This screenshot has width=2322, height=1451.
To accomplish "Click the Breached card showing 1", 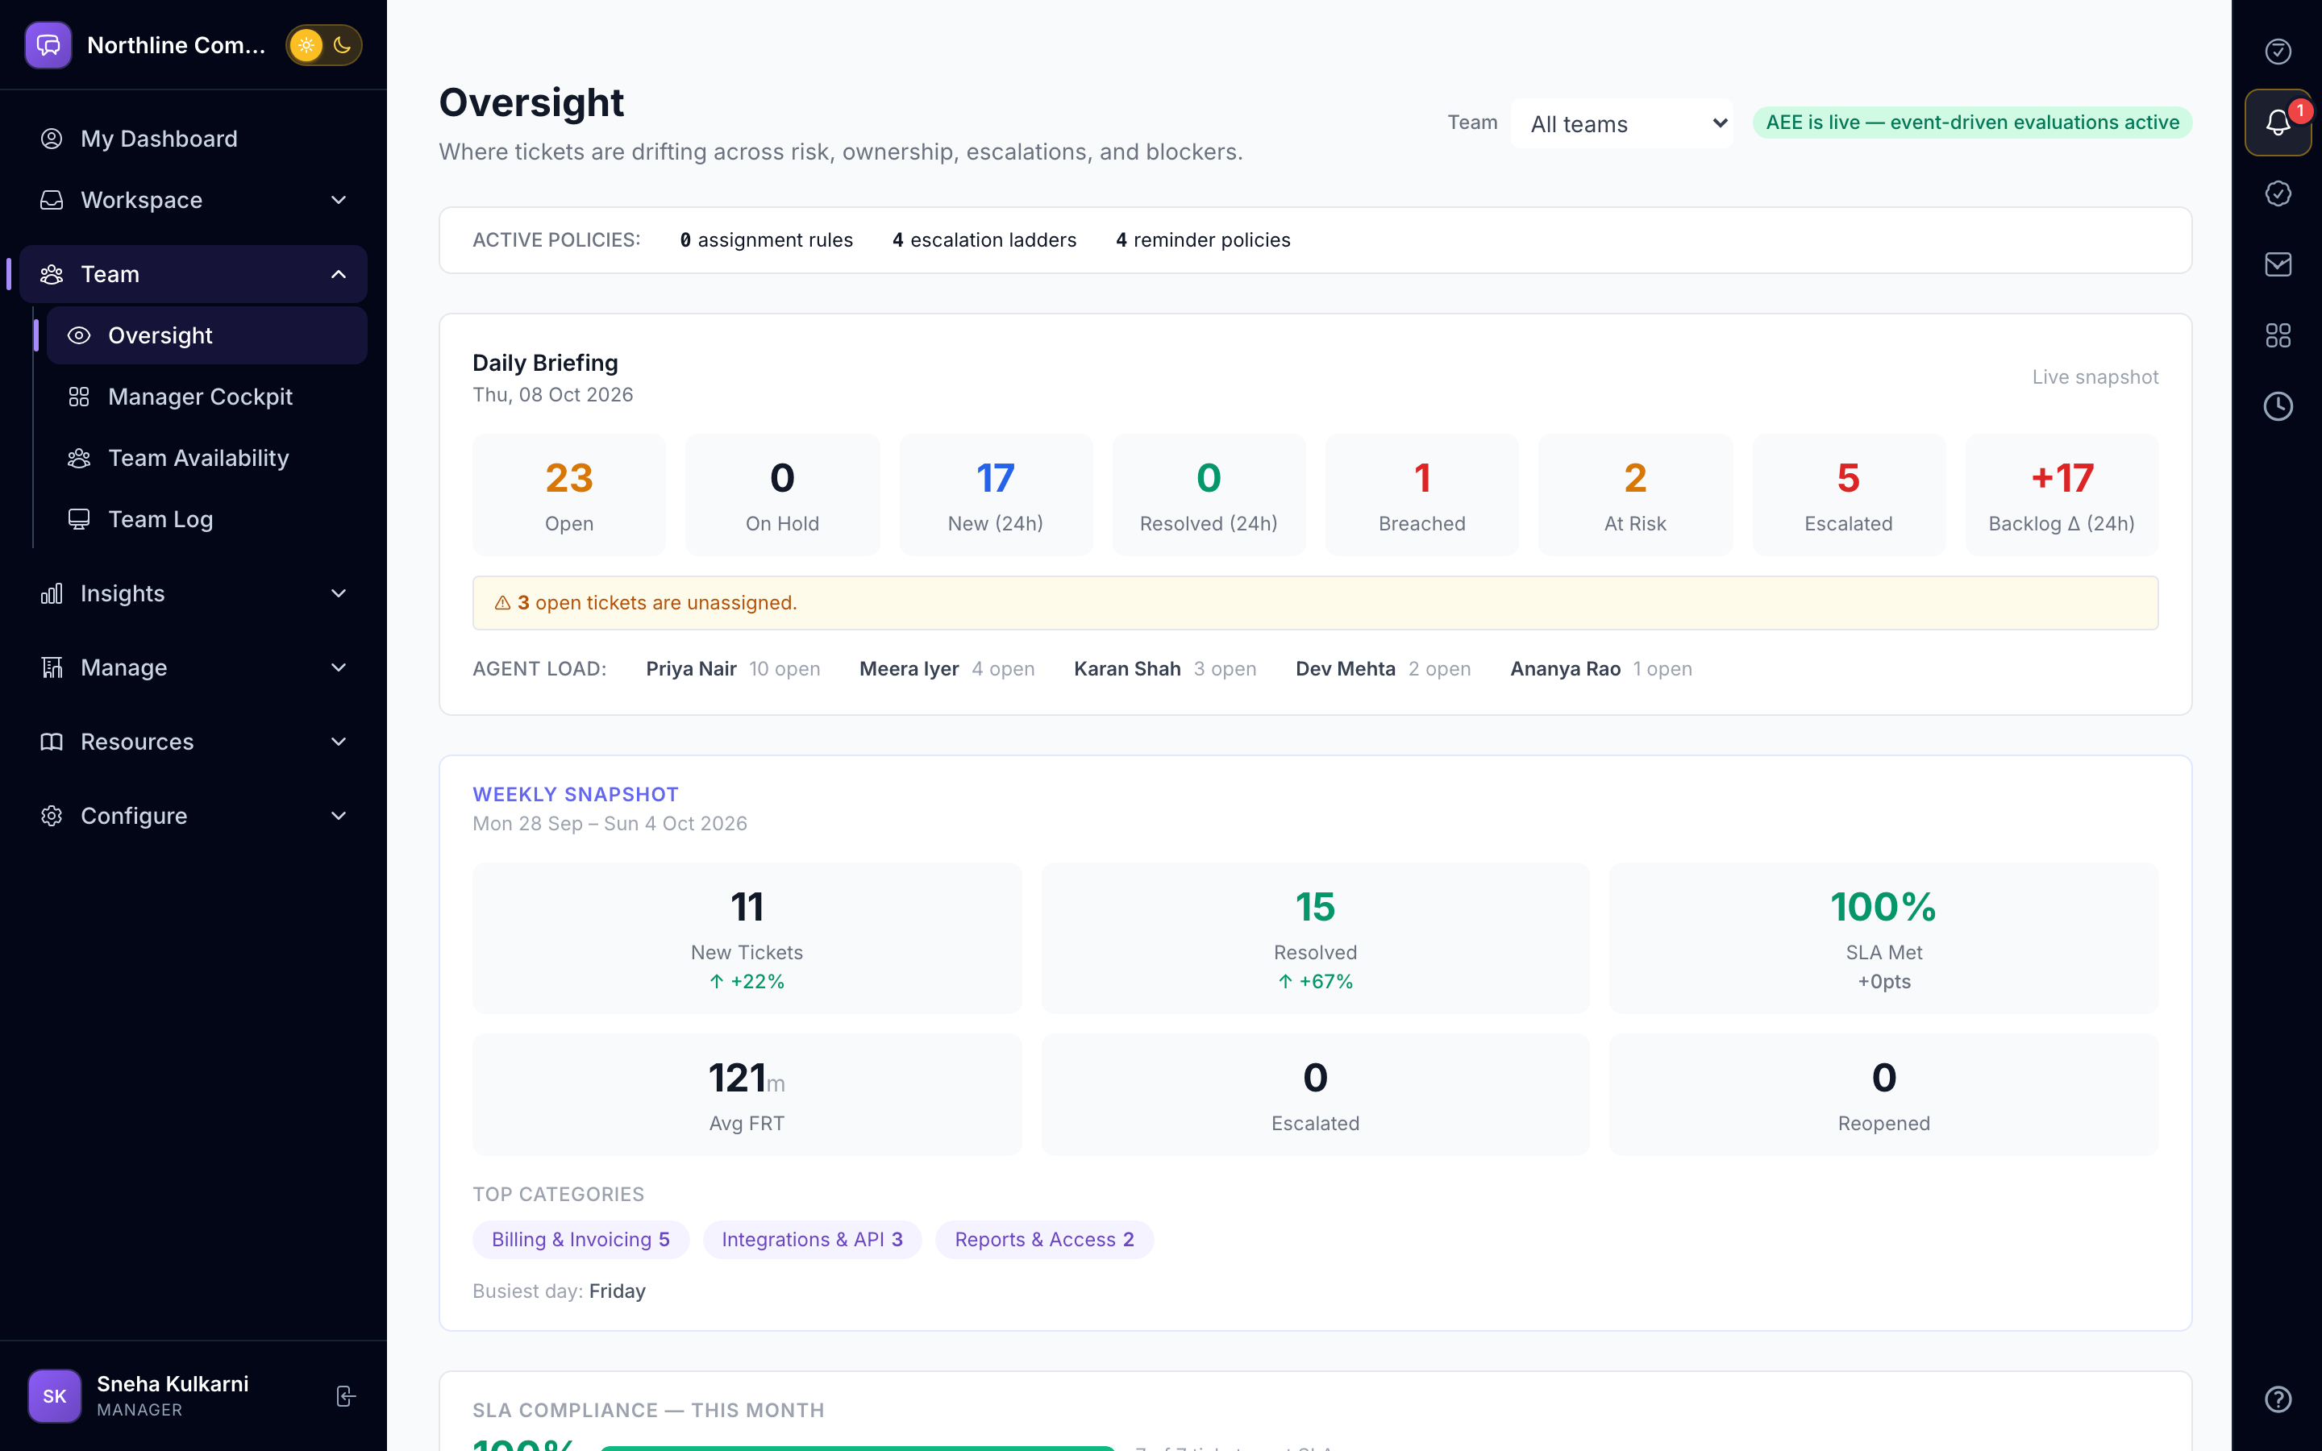I will 1422,495.
